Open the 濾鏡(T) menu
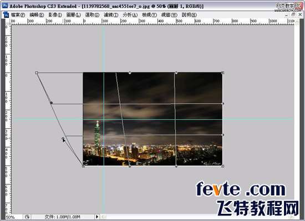This screenshot has height=221, width=305. 111,15
